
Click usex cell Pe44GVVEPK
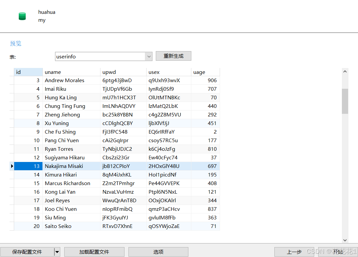pos(169,183)
